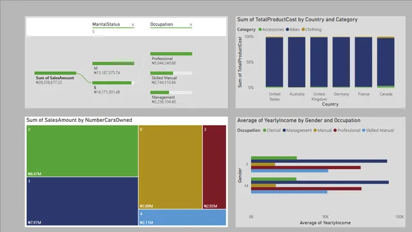Click the Sum of TotalProductCost chart title
412x232 pixels.
tap(297, 19)
